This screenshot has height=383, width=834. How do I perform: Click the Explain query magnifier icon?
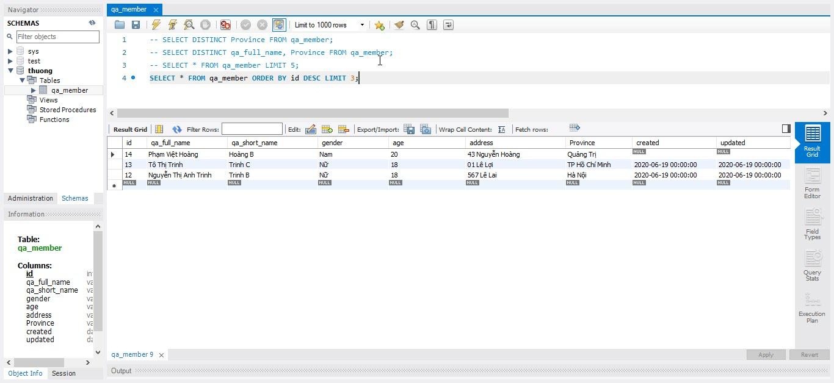tap(189, 25)
